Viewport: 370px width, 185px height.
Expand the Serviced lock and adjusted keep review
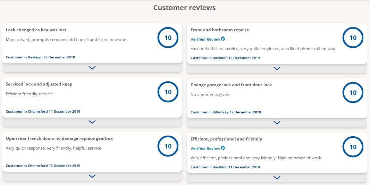pos(92,122)
